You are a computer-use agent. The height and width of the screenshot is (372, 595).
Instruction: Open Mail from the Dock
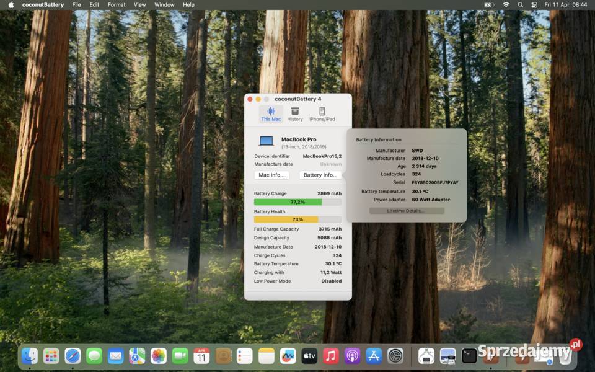(x=115, y=356)
